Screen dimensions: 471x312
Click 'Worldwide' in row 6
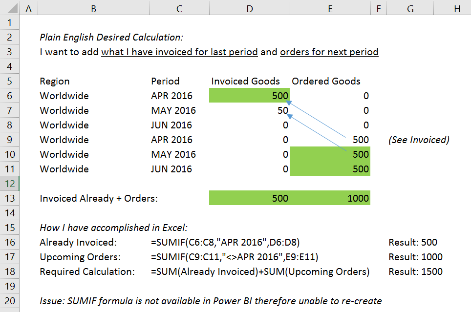64,96
